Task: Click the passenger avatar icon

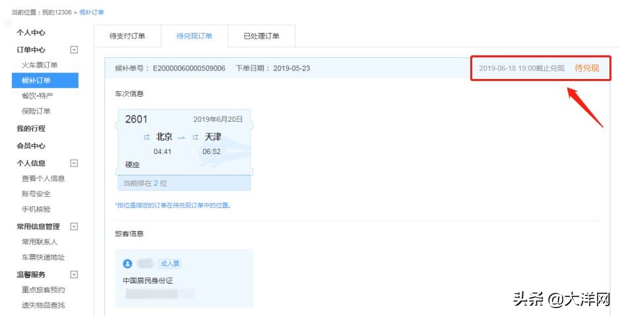Action: (127, 263)
